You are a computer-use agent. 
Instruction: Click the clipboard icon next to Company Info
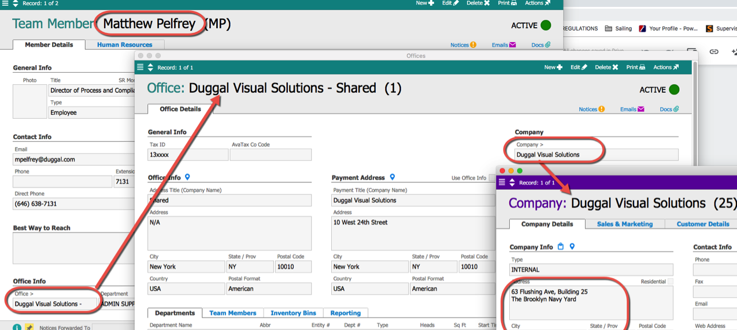tap(561, 246)
